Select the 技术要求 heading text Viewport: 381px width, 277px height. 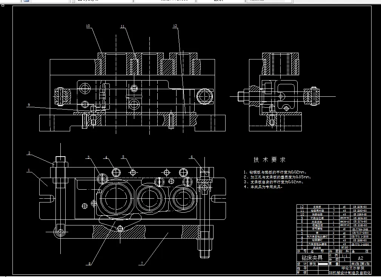point(269,160)
